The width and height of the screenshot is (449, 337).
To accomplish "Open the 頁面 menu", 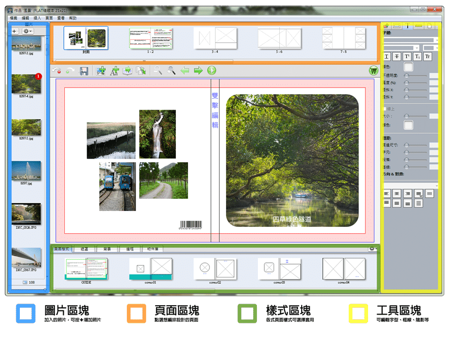I will [x=49, y=18].
